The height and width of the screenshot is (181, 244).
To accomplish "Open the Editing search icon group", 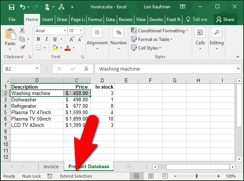I will [x=217, y=37].
